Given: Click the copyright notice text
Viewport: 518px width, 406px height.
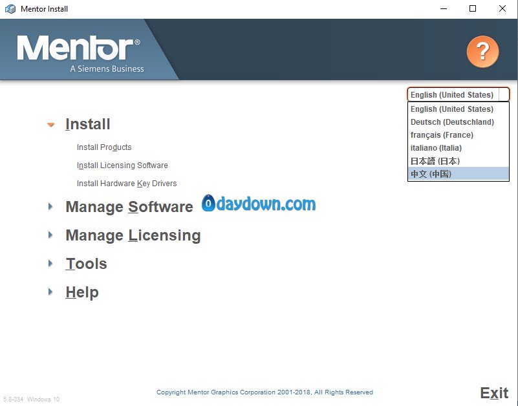Looking at the screenshot, I should click(264, 392).
